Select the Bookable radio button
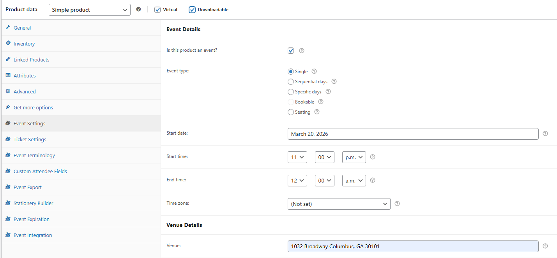Image resolution: width=557 pixels, height=258 pixels. 290,102
